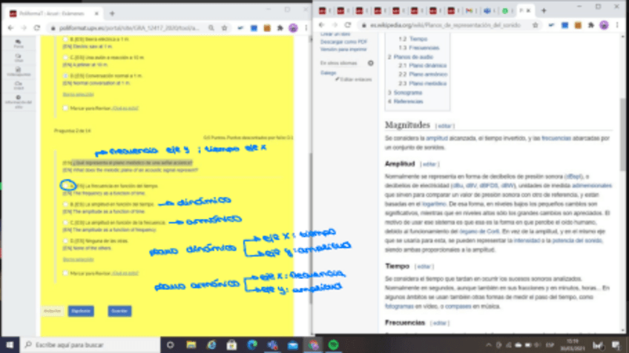The height and width of the screenshot is (353, 629).
Task: Close the PoliformaT Exámenes tab
Action: pos(96,13)
